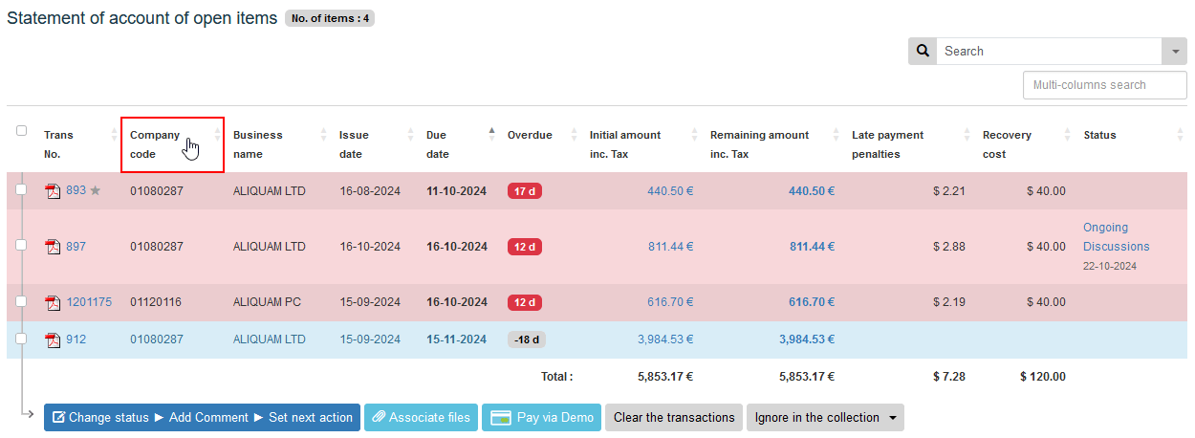Check the box for transaction 893 row
Screen dimensions: 1195x438
click(x=21, y=190)
